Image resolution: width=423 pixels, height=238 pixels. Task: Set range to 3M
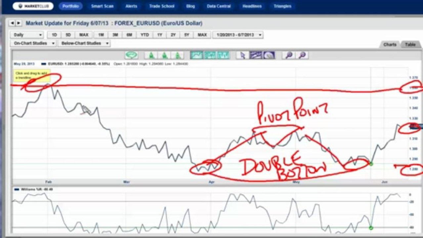point(115,35)
